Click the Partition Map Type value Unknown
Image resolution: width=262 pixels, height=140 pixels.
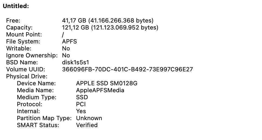click(89, 118)
